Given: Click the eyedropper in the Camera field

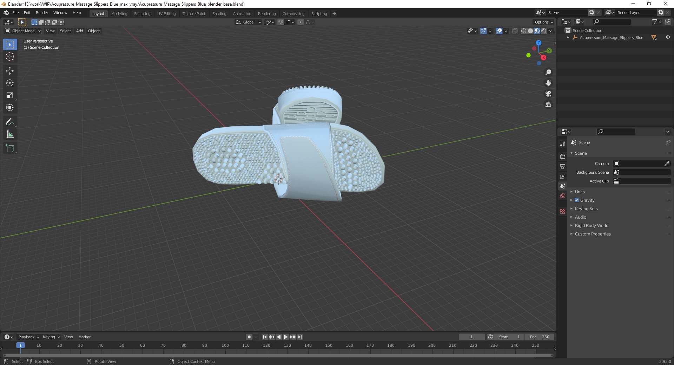Looking at the screenshot, I should coord(667,164).
